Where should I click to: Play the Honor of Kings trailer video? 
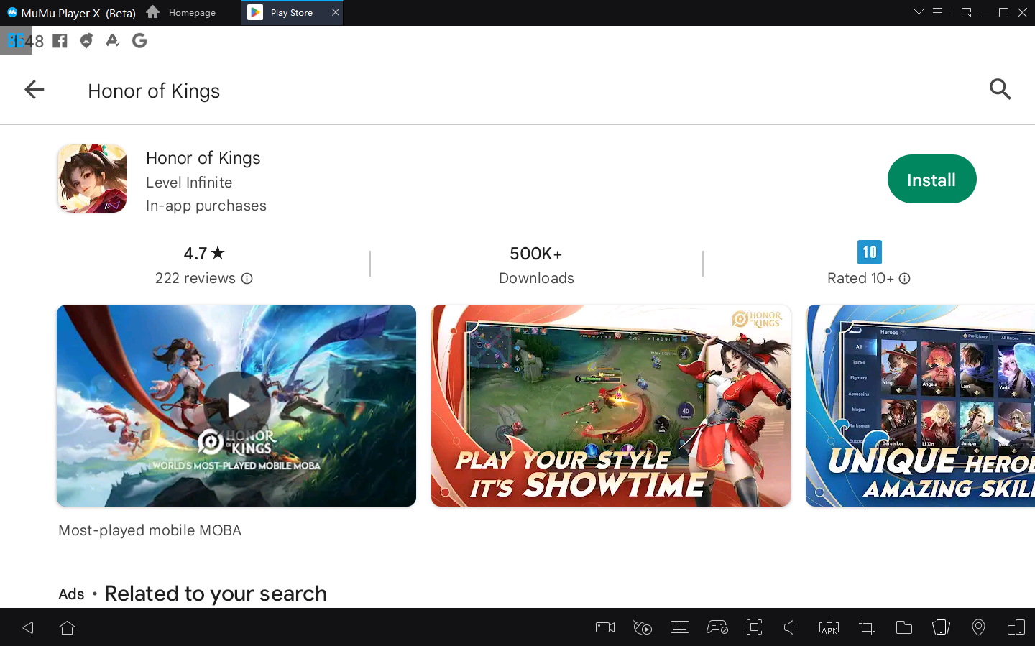tap(236, 405)
